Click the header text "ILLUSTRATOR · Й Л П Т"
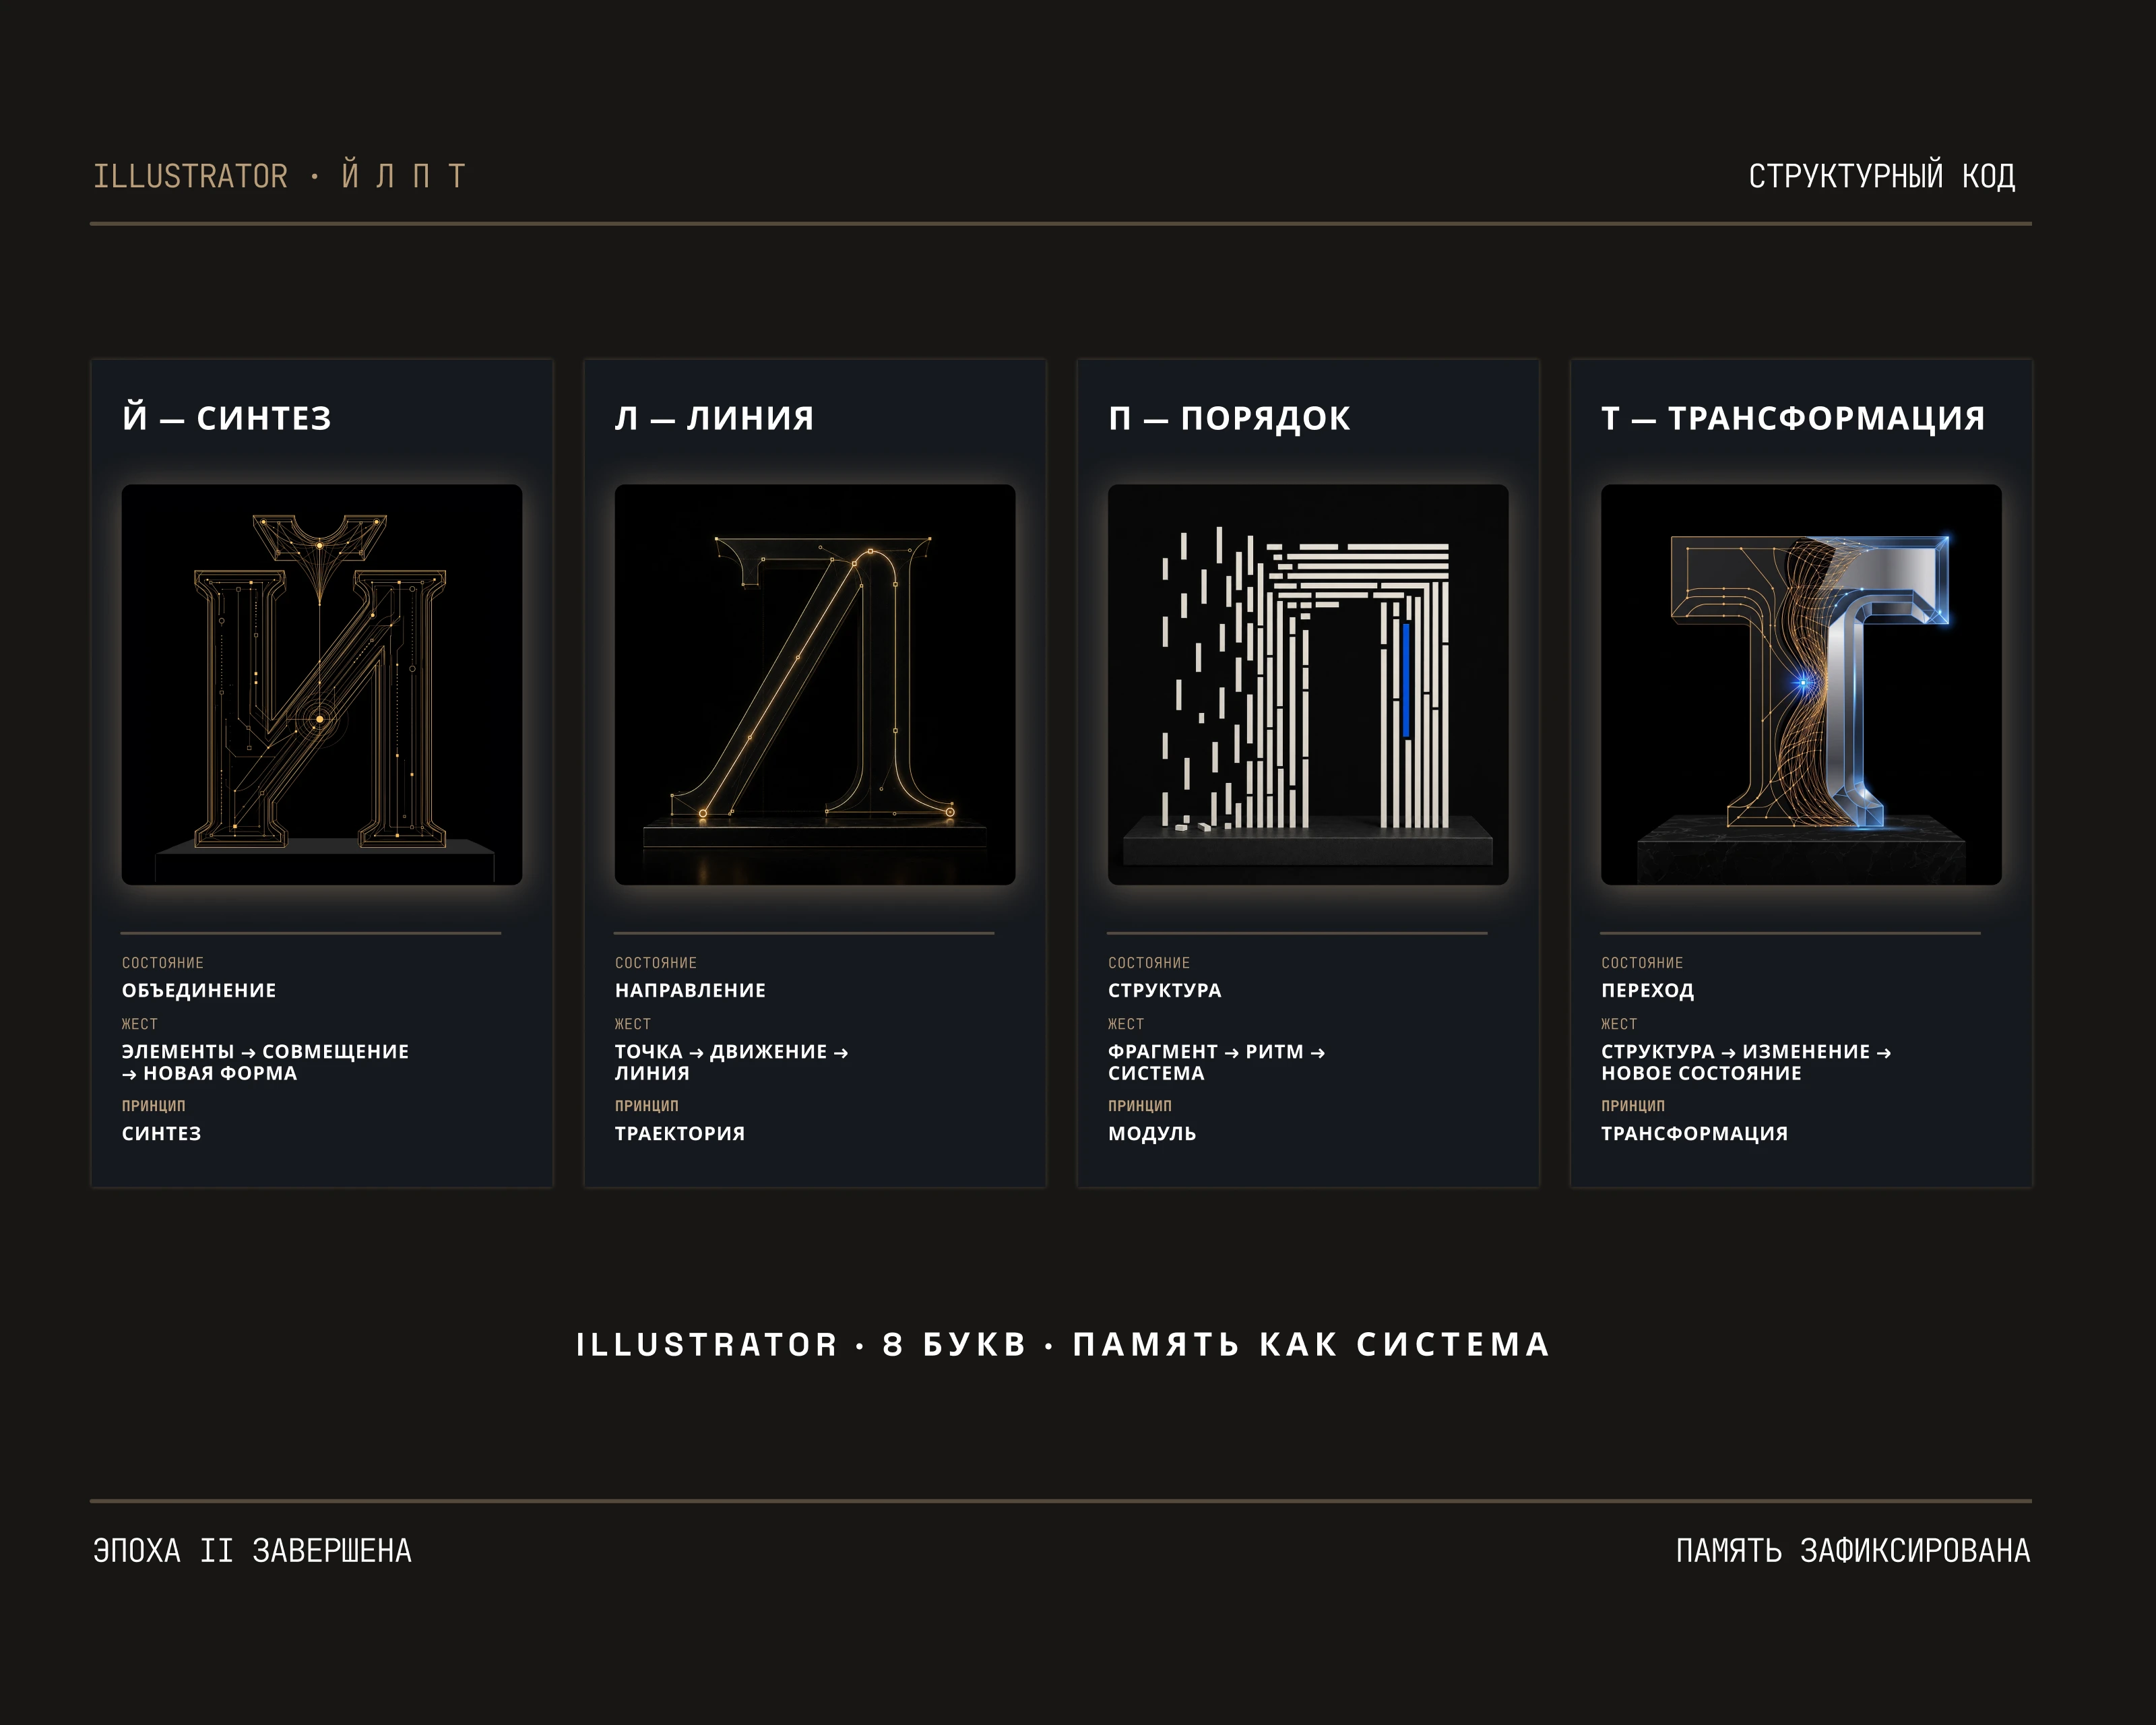Screen dimensions: 2156x1725 point(279,176)
